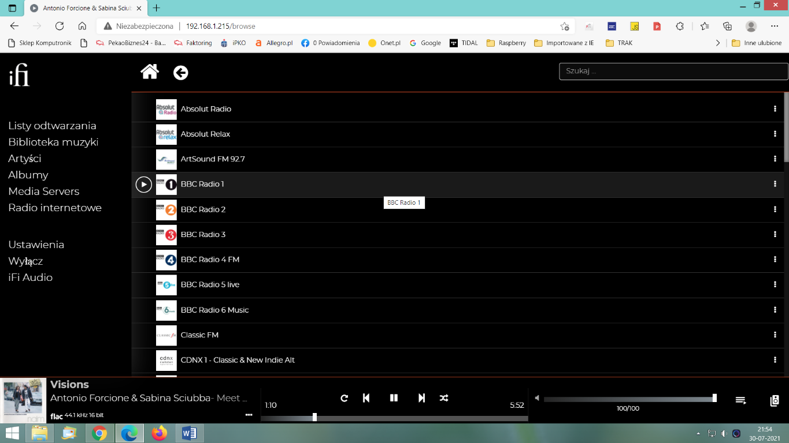Select CDNX 1 - Classic & New Indie Alt
This screenshot has width=789, height=443.
coord(238,360)
